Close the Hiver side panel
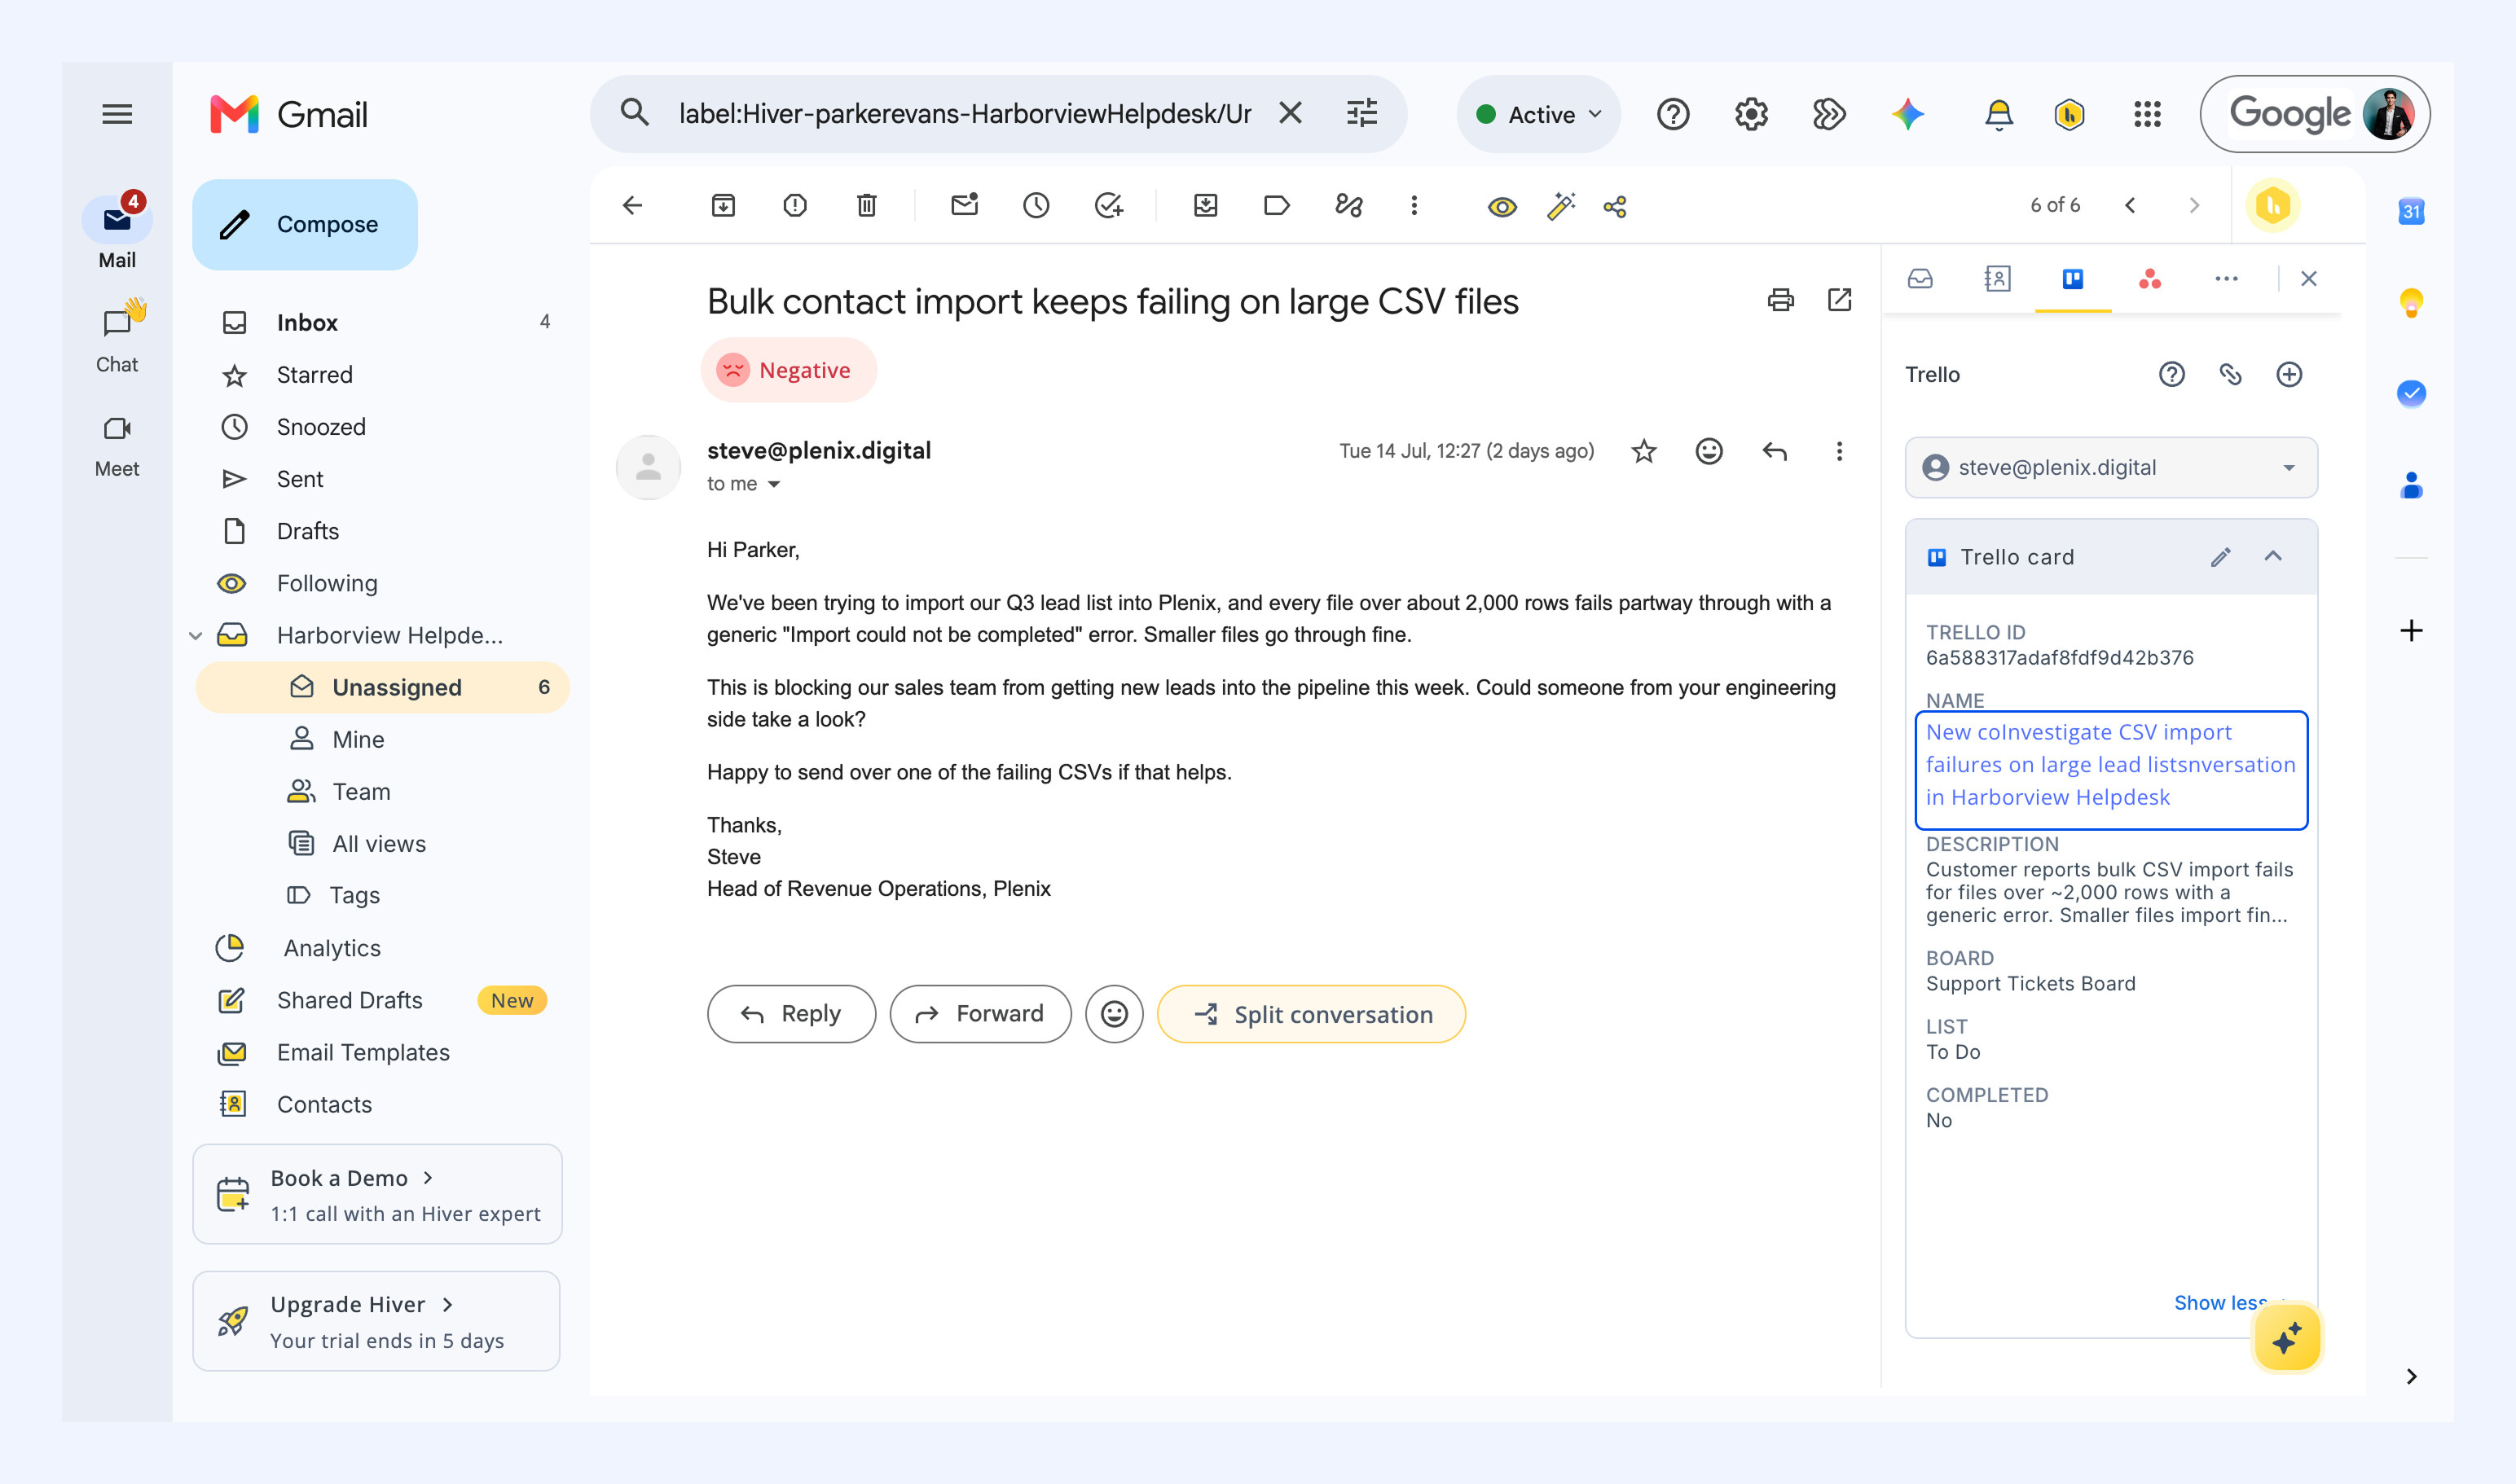Image resolution: width=2516 pixels, height=1484 pixels. [2309, 279]
